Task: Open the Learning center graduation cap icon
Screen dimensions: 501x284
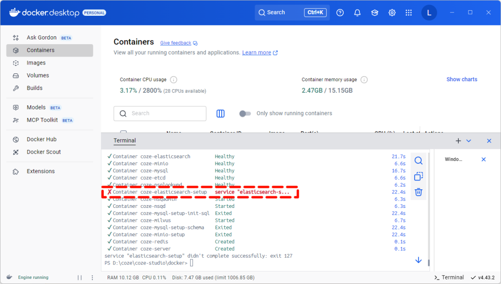Action: click(374, 13)
